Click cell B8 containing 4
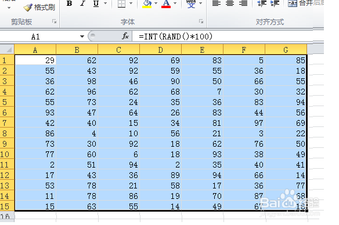 pos(77,133)
